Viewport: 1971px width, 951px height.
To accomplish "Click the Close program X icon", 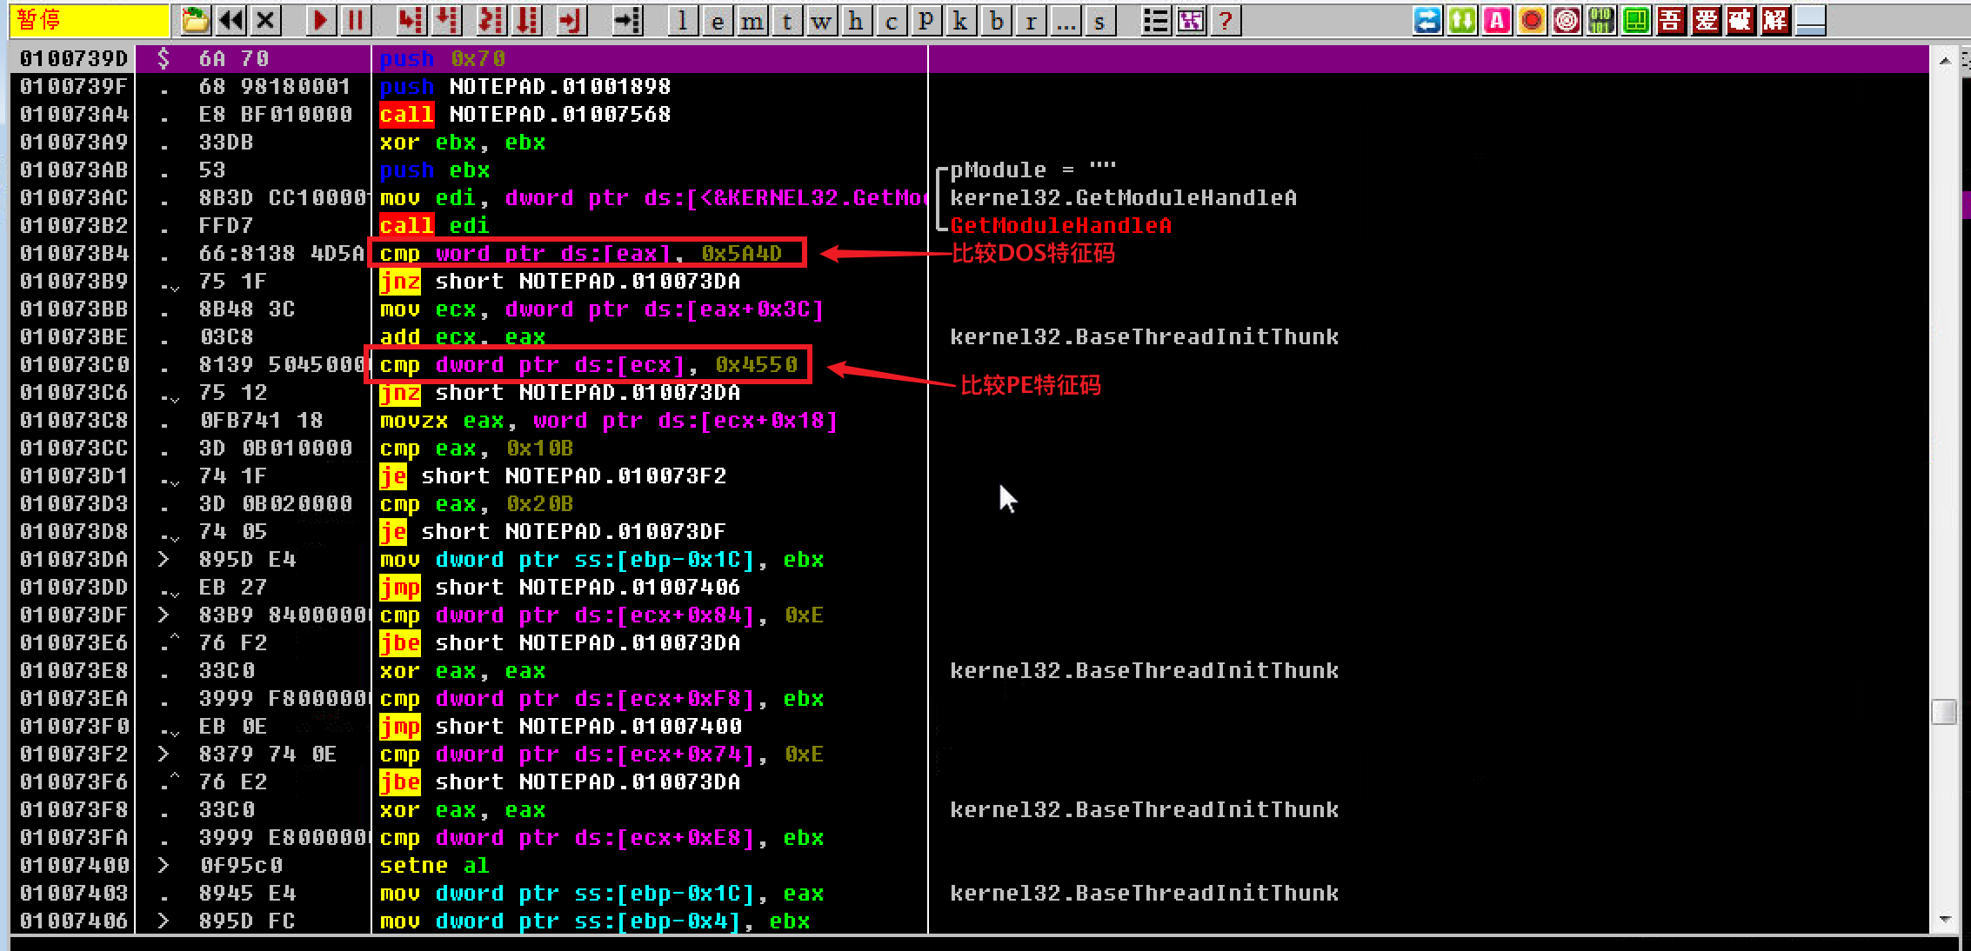I will pos(267,20).
